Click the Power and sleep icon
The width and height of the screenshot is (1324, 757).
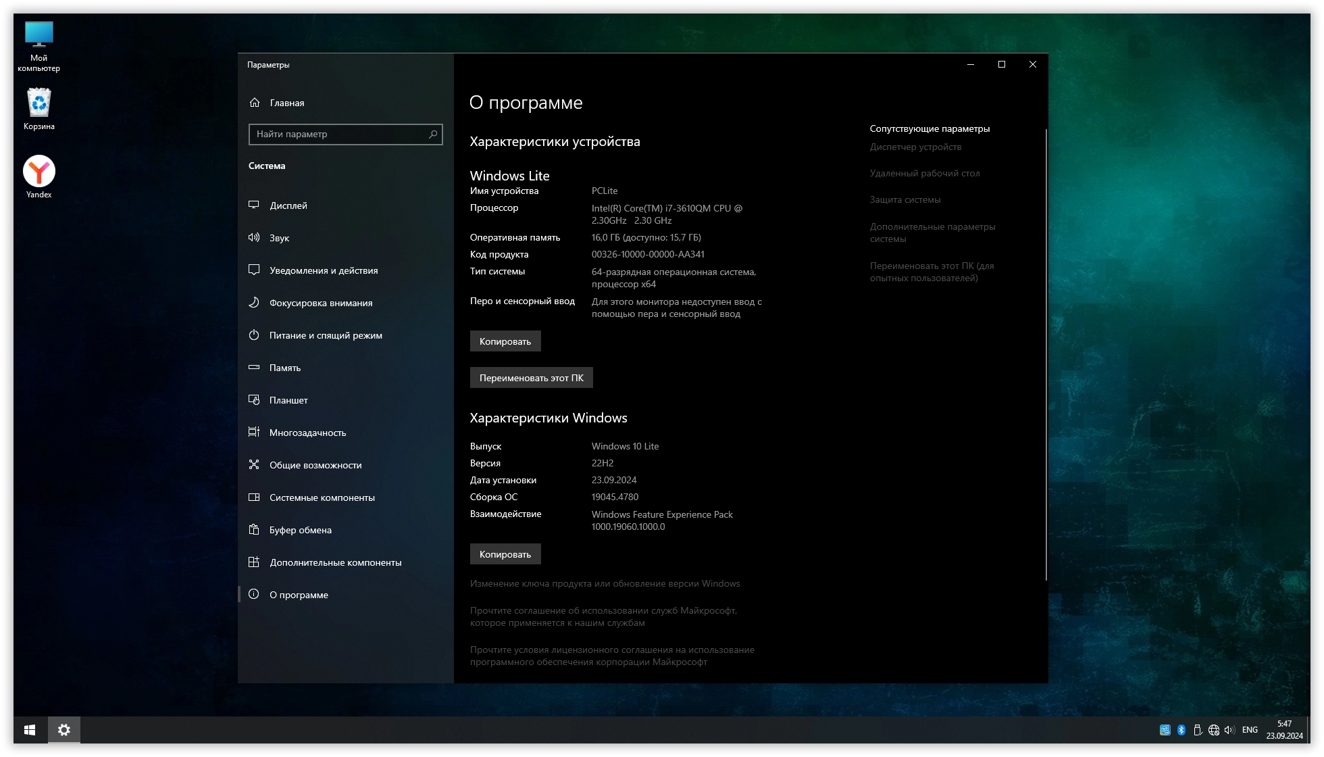tap(254, 335)
